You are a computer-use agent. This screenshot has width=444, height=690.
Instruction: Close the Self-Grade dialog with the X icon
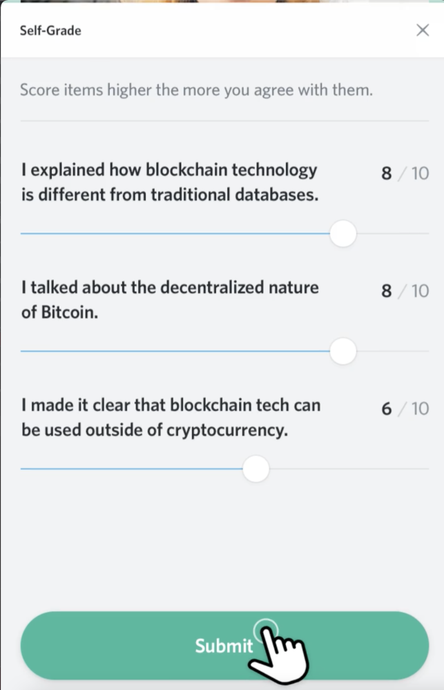[x=423, y=30]
